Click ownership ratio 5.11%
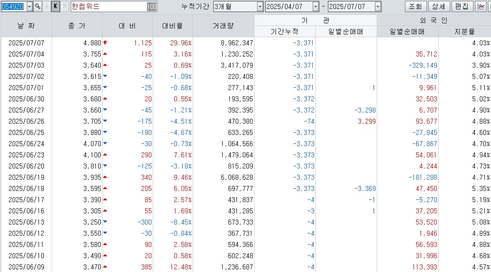Image resolution: width=491 pixels, height=272 pixels. 481,88
